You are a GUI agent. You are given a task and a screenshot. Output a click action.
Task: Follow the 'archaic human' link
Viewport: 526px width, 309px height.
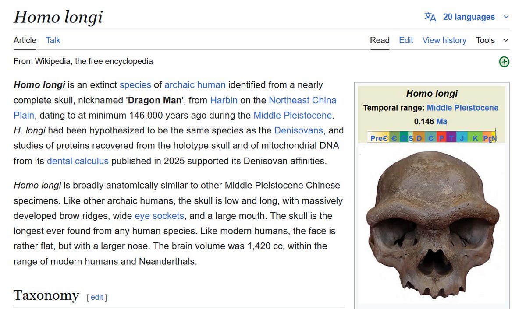click(195, 84)
